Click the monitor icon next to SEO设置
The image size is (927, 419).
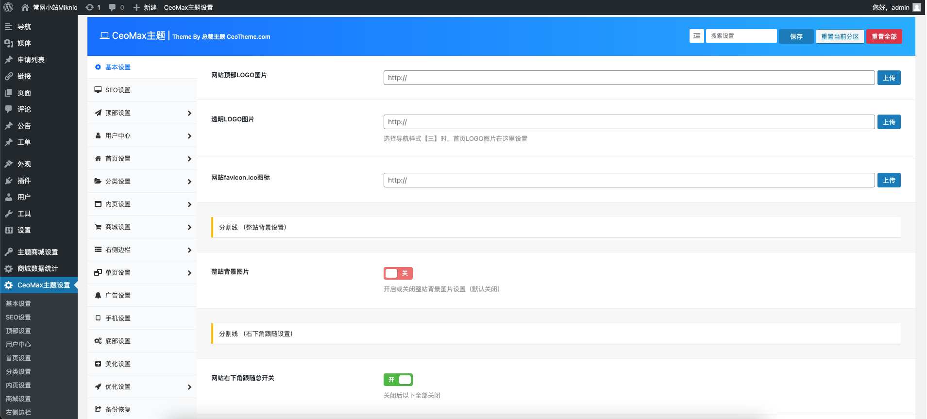tap(98, 90)
